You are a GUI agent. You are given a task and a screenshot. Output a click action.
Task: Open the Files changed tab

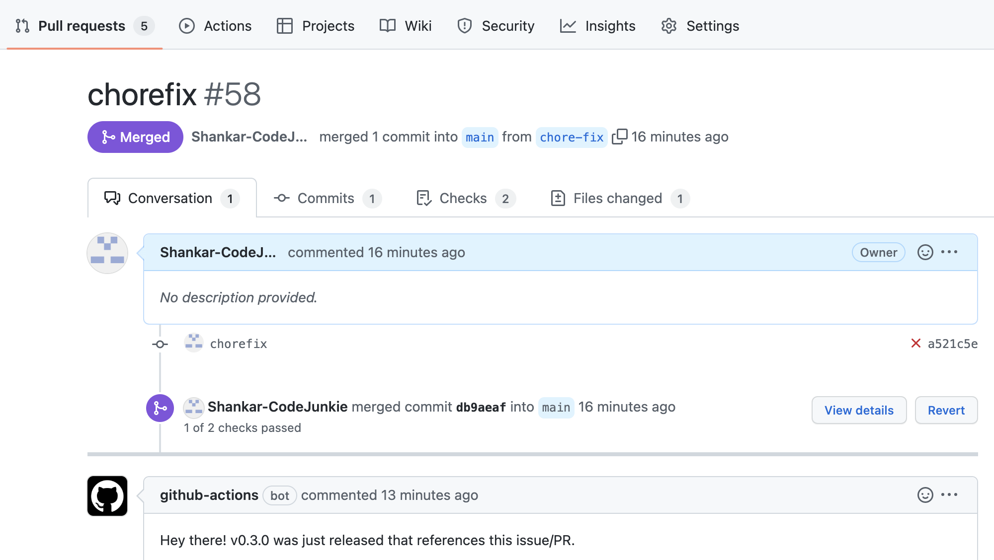[617, 198]
